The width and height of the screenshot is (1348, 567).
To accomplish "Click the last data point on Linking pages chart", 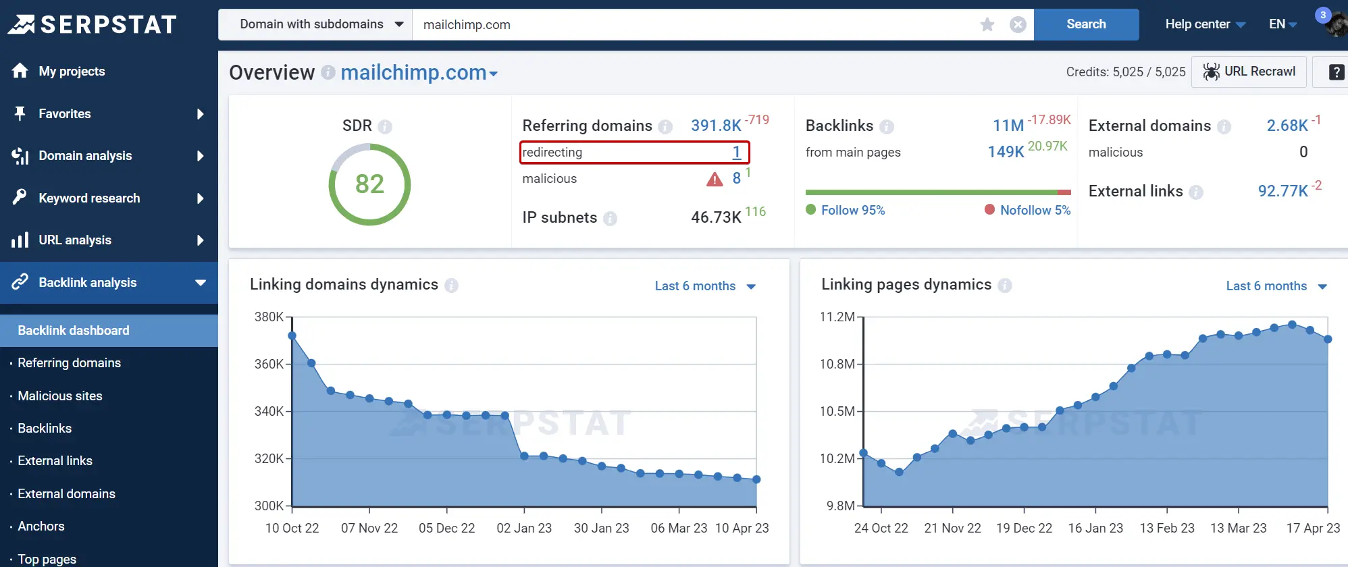I will (x=1328, y=340).
